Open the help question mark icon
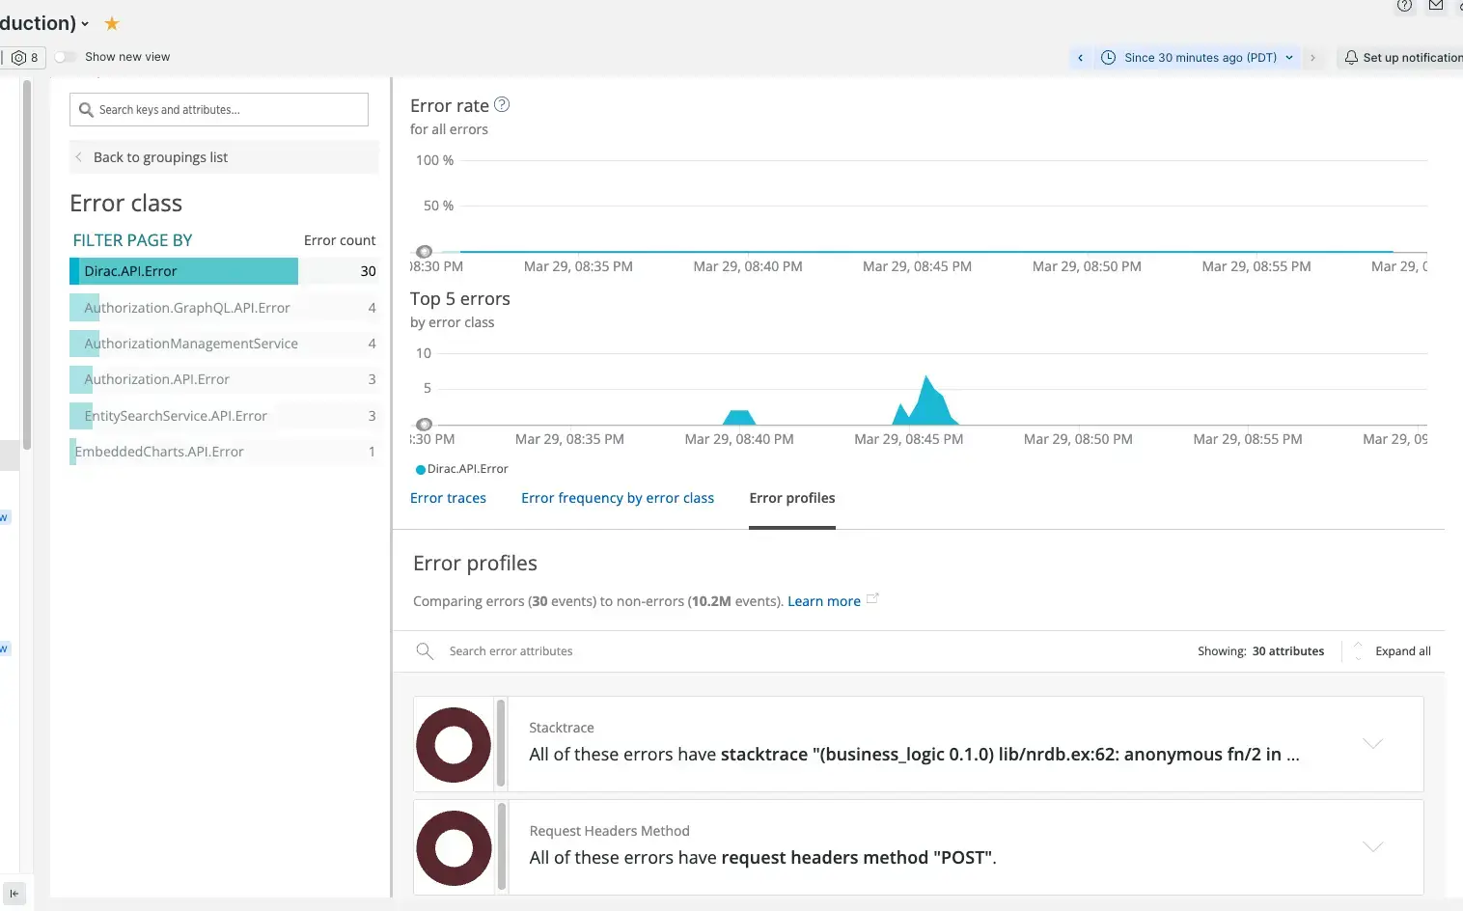 1404,6
